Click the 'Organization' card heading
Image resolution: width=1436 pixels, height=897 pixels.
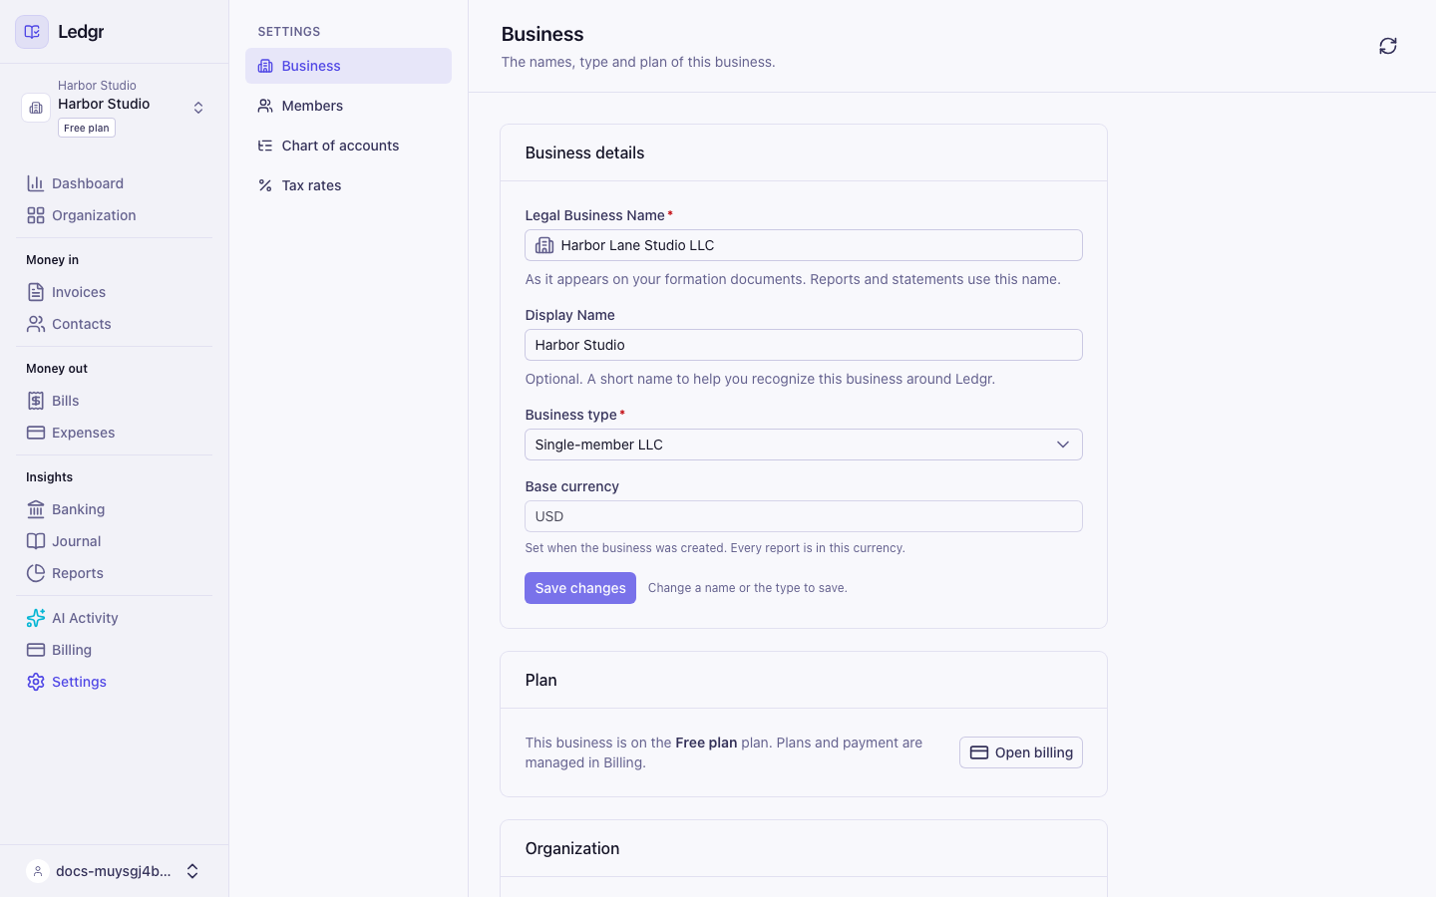[572, 848]
